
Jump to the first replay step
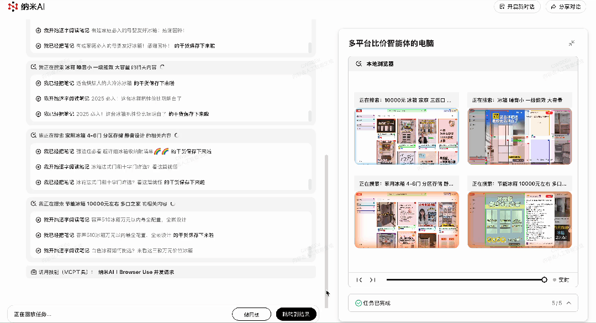(x=360, y=280)
